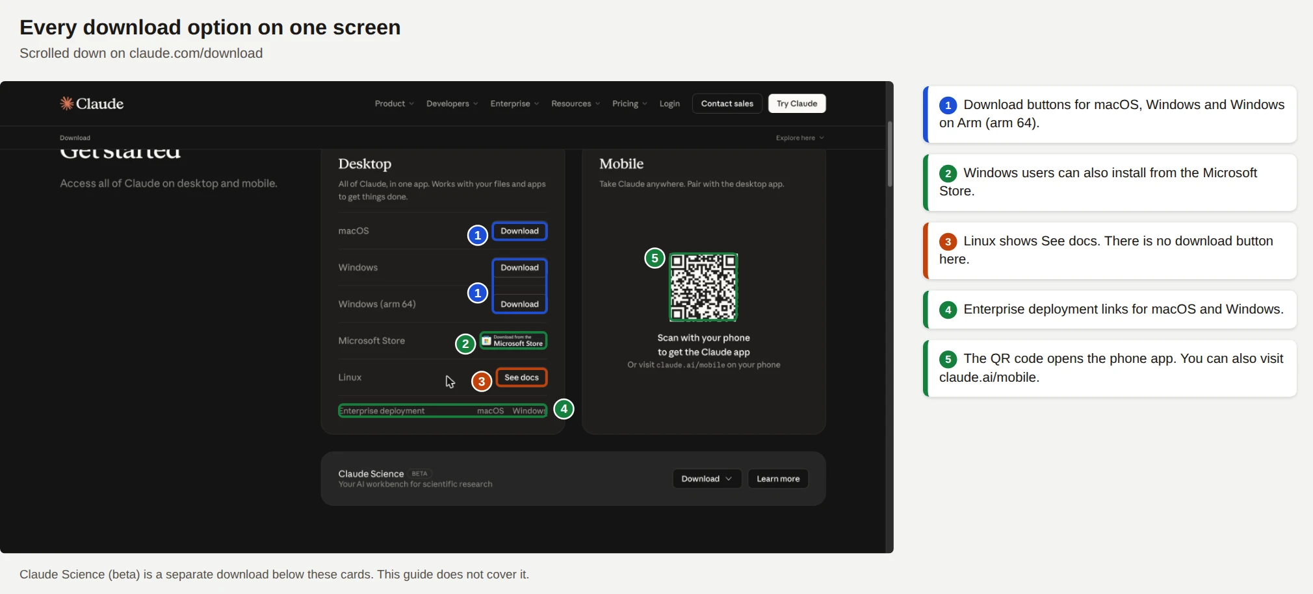This screenshot has width=1313, height=594.
Task: Click the "claude.ai/mobile" text under the QR code
Action: pyautogui.click(x=690, y=365)
